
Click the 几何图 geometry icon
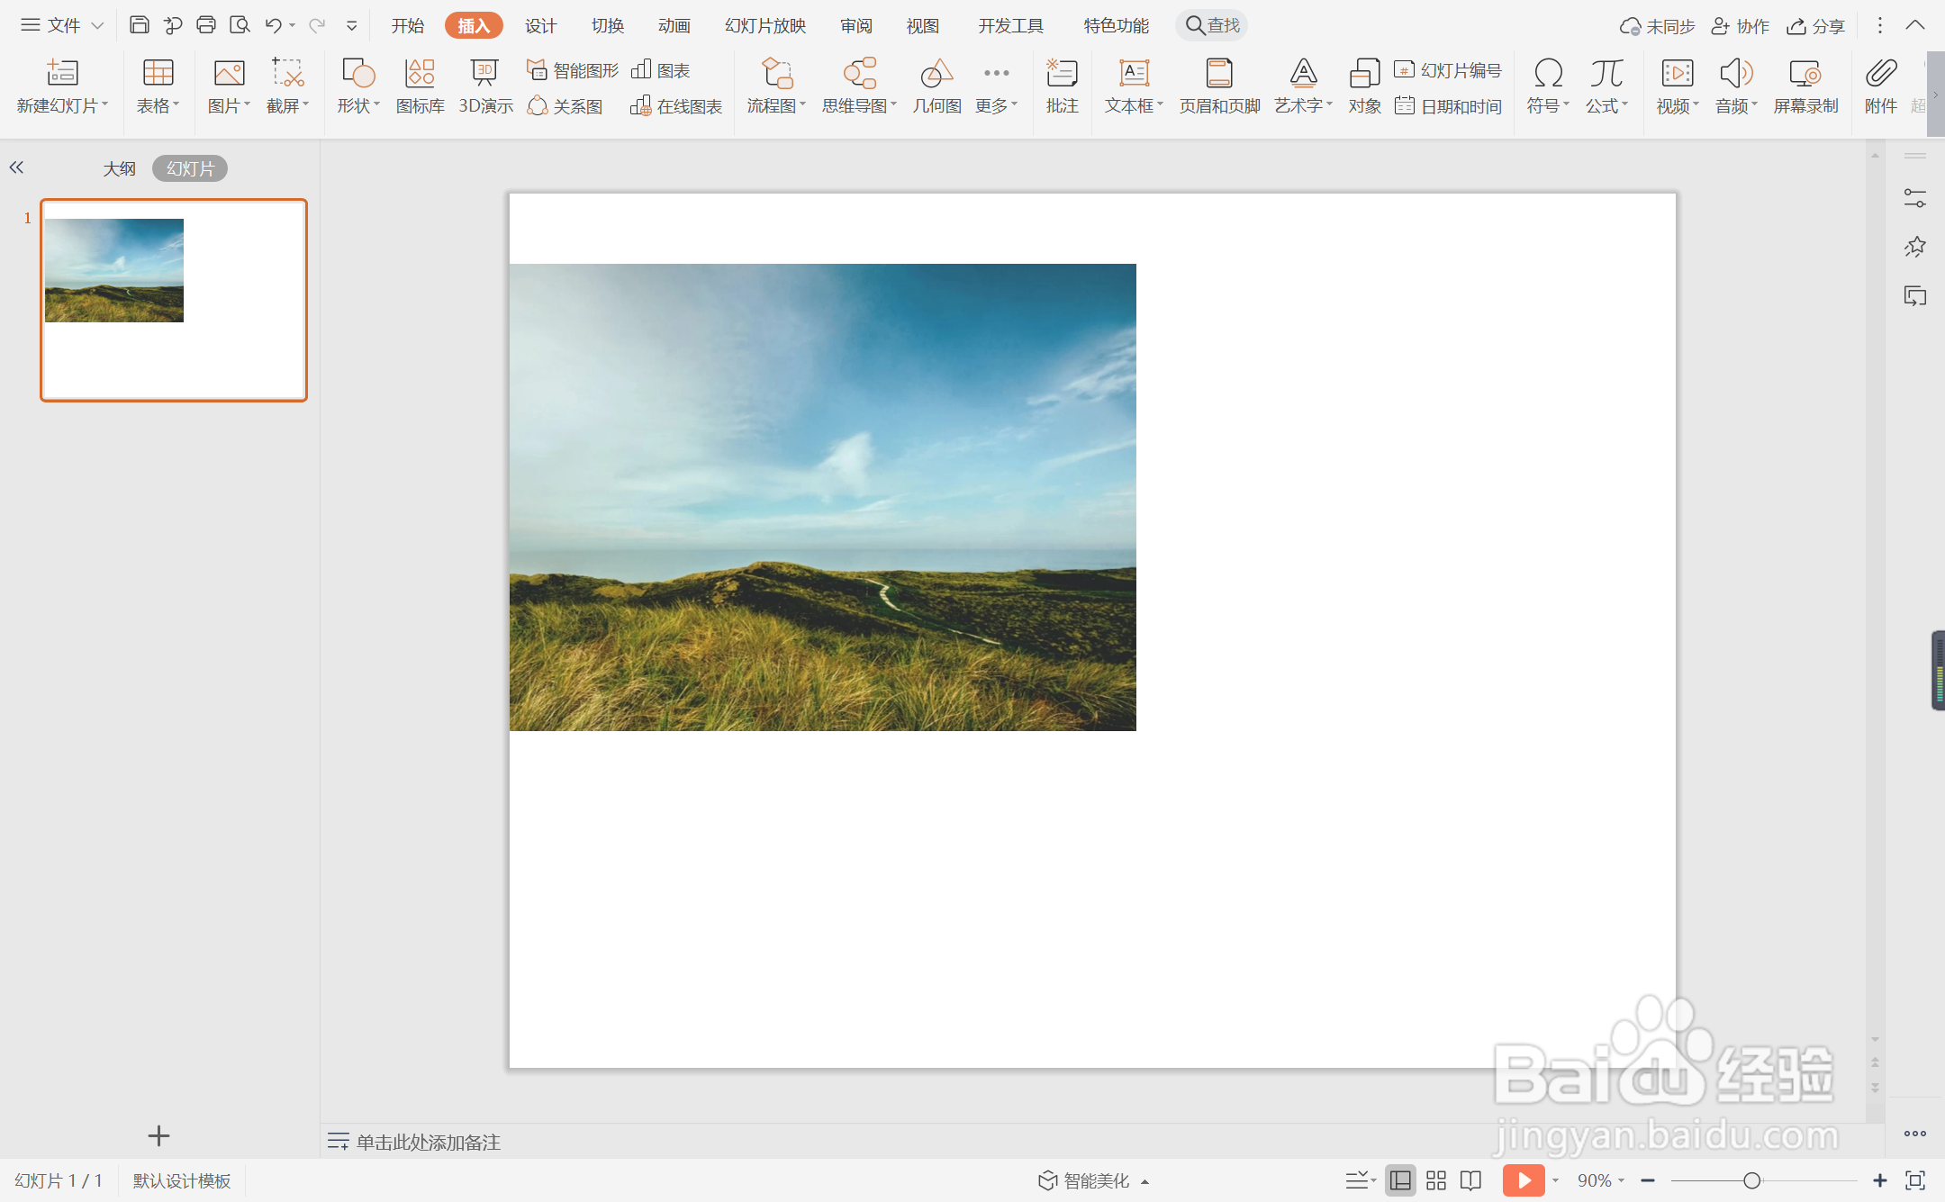[x=936, y=86]
